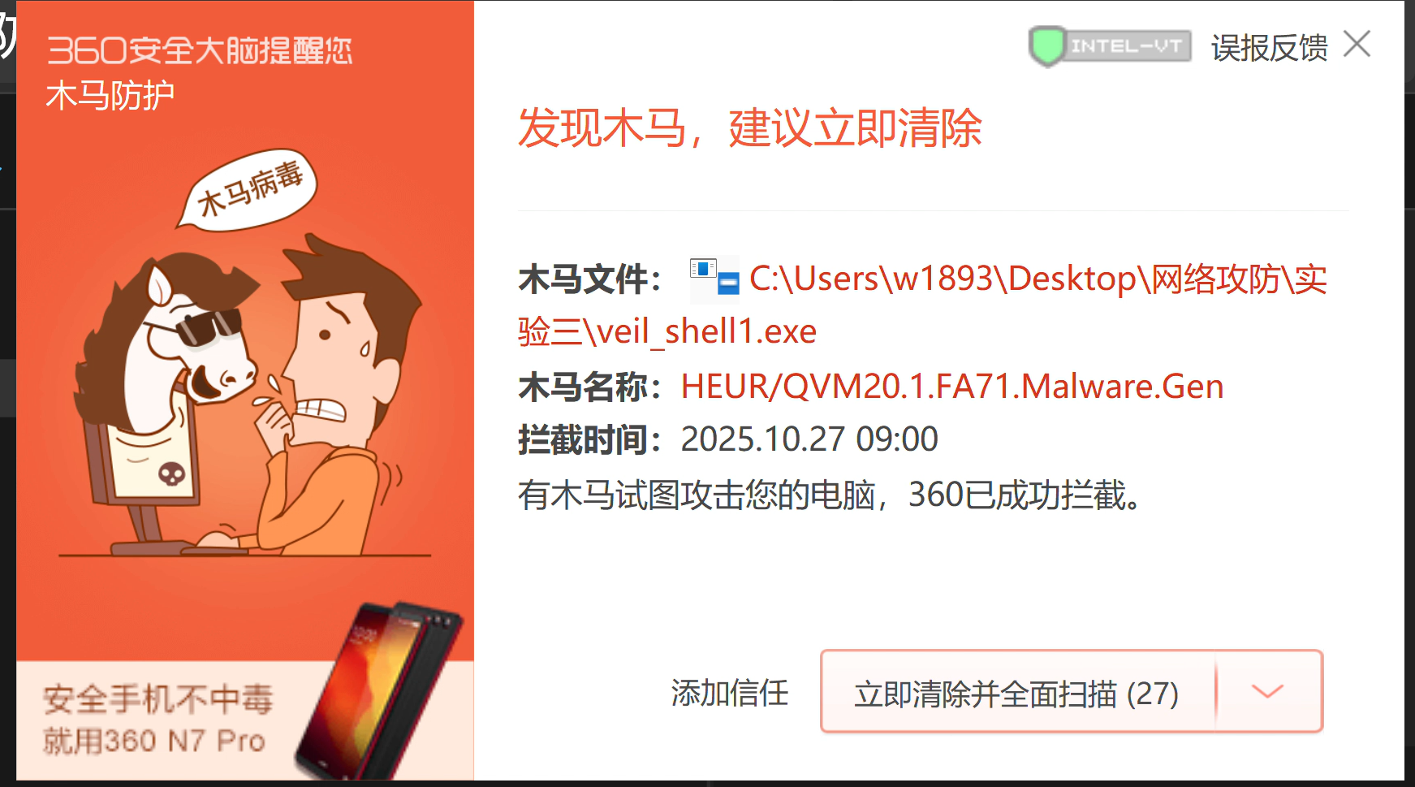
Task: Click the veil_shell1.exe file icon
Action: coord(714,279)
